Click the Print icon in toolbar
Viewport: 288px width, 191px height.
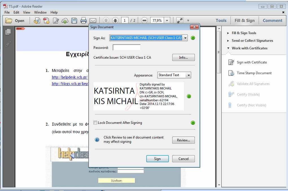pos(83,21)
